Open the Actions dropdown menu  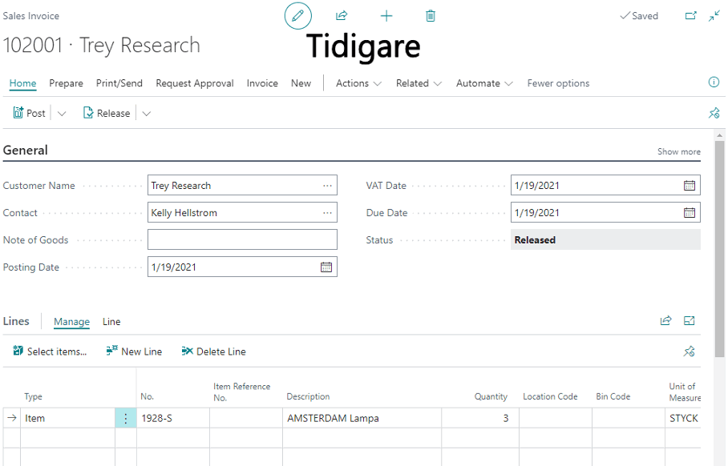[x=358, y=83]
